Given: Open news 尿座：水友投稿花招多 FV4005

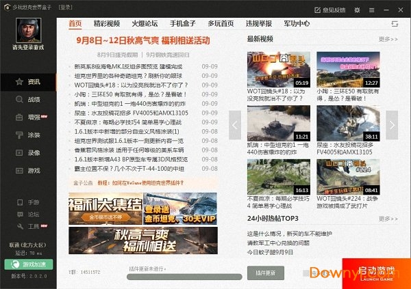Looking at the screenshot, I should (132, 113).
